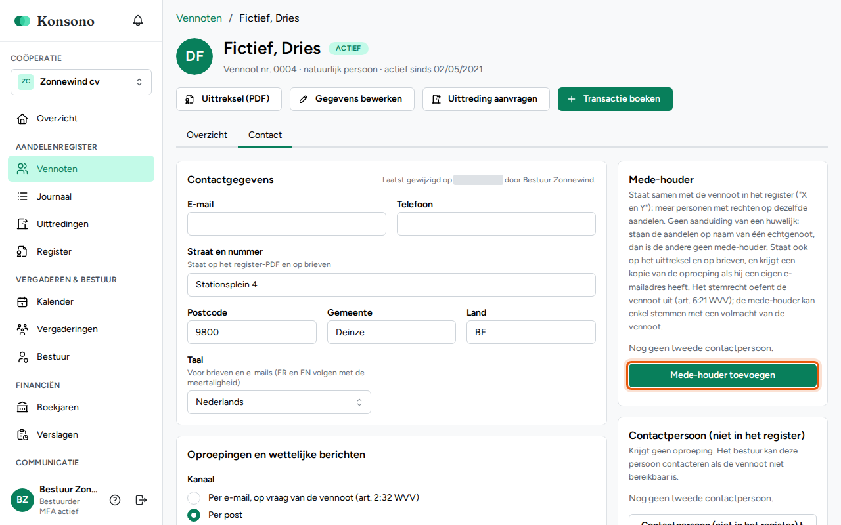Click the BZ user avatar
This screenshot has width=841, height=525.
tap(22, 500)
